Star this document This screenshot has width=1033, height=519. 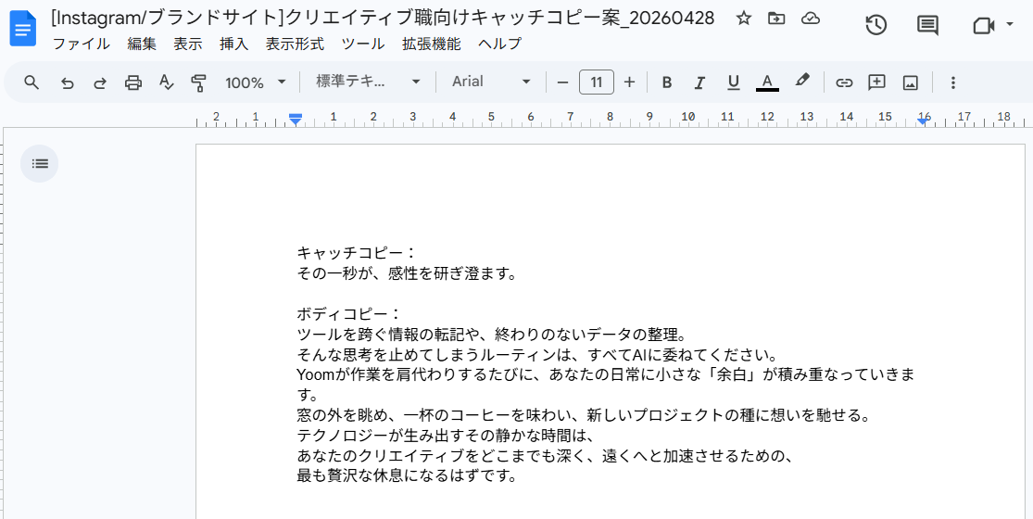pyautogui.click(x=744, y=19)
